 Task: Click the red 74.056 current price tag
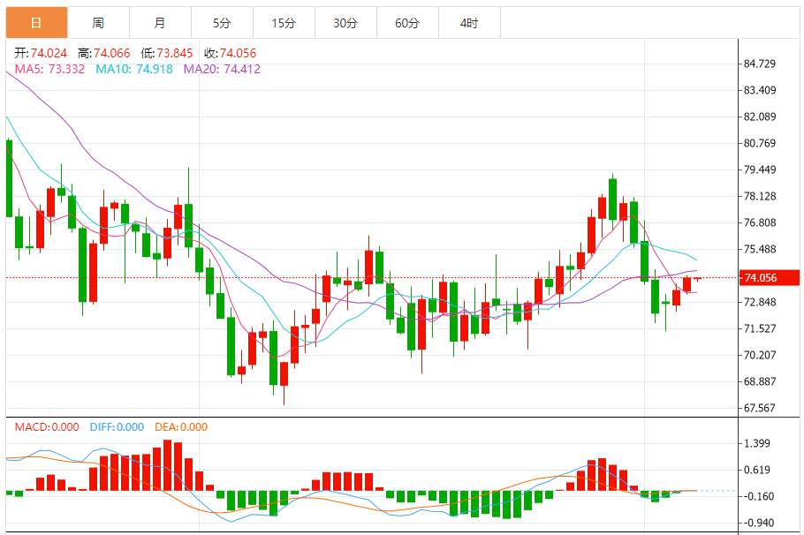coord(769,278)
